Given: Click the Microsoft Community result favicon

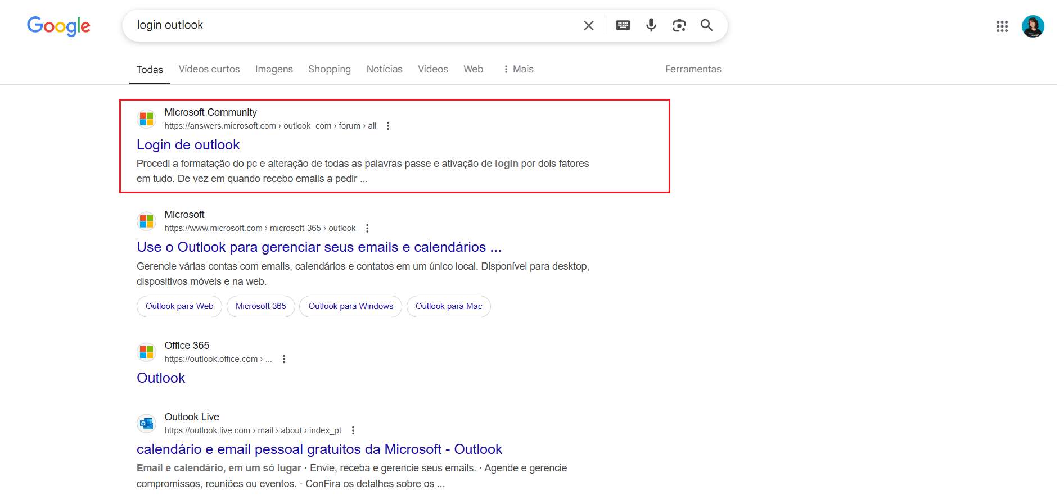Looking at the screenshot, I should [x=147, y=119].
